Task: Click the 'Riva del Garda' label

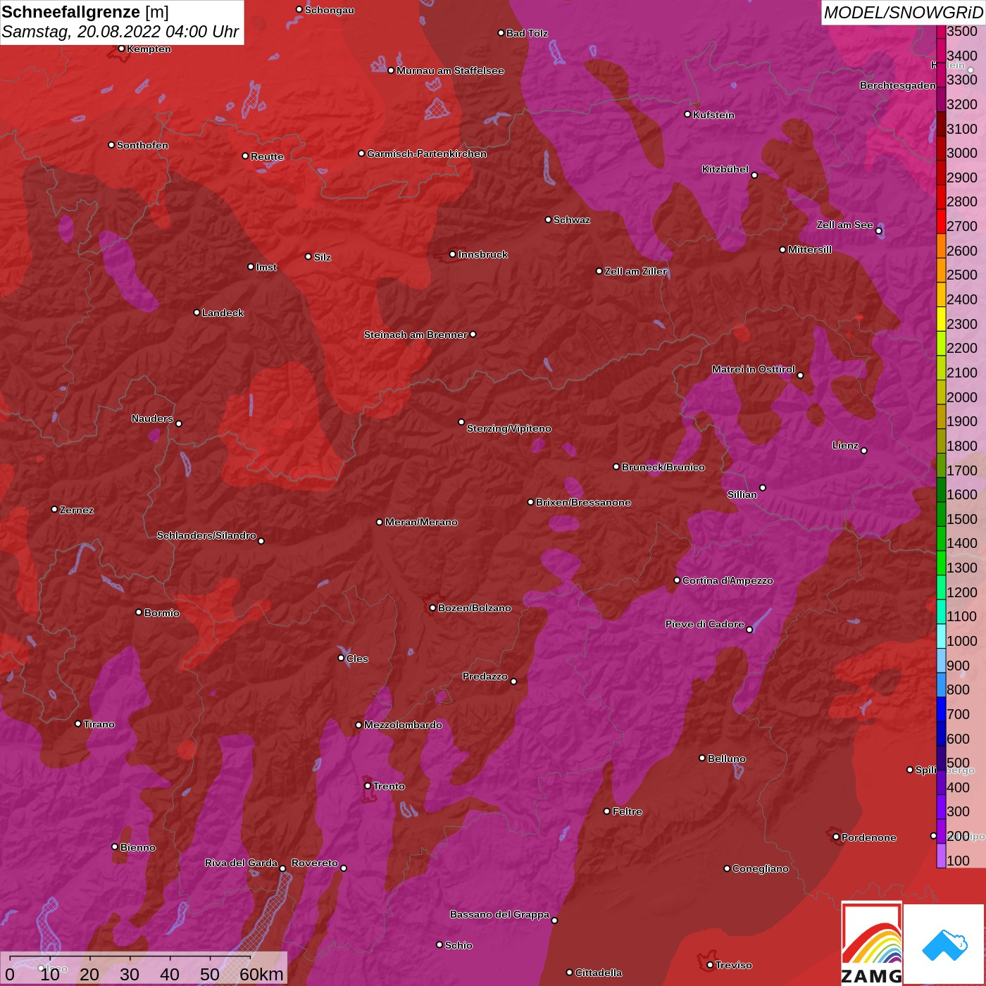Action: coord(241,863)
